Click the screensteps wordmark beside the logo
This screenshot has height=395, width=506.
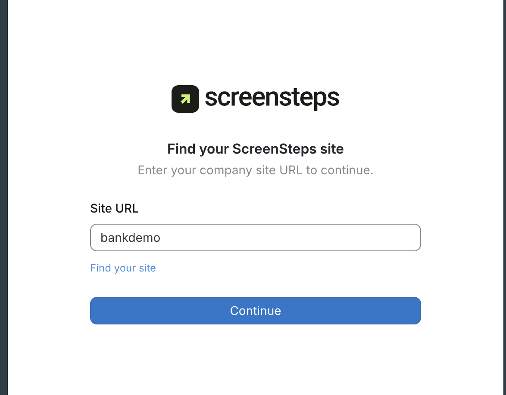[x=272, y=98]
